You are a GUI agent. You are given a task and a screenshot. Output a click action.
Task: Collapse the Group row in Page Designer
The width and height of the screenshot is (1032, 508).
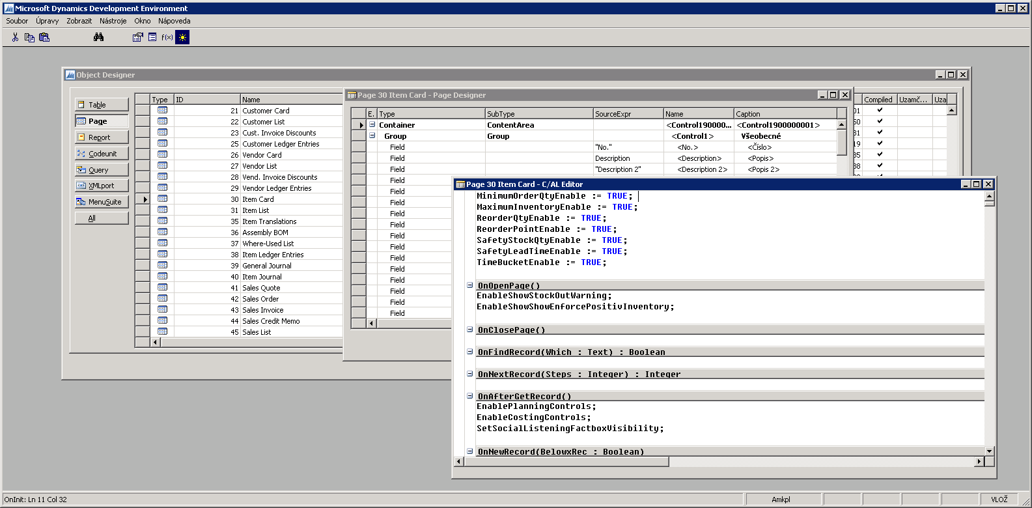[372, 135]
